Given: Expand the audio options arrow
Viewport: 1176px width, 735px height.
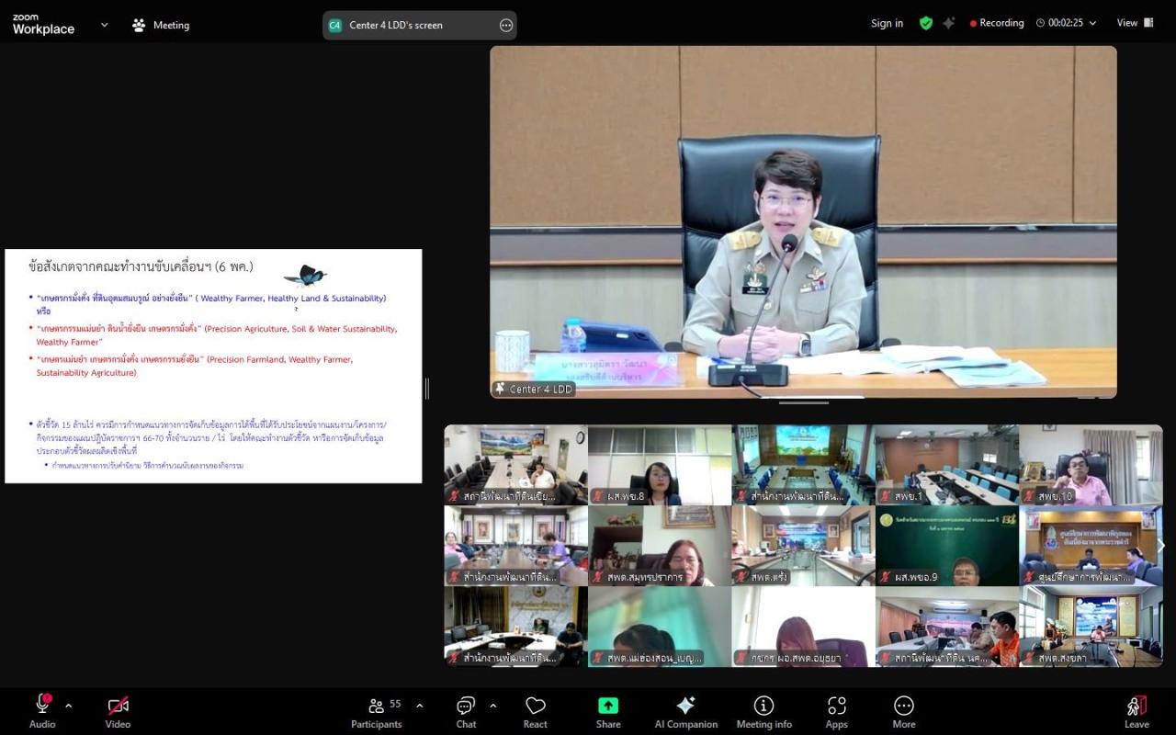Looking at the screenshot, I should point(68,706).
